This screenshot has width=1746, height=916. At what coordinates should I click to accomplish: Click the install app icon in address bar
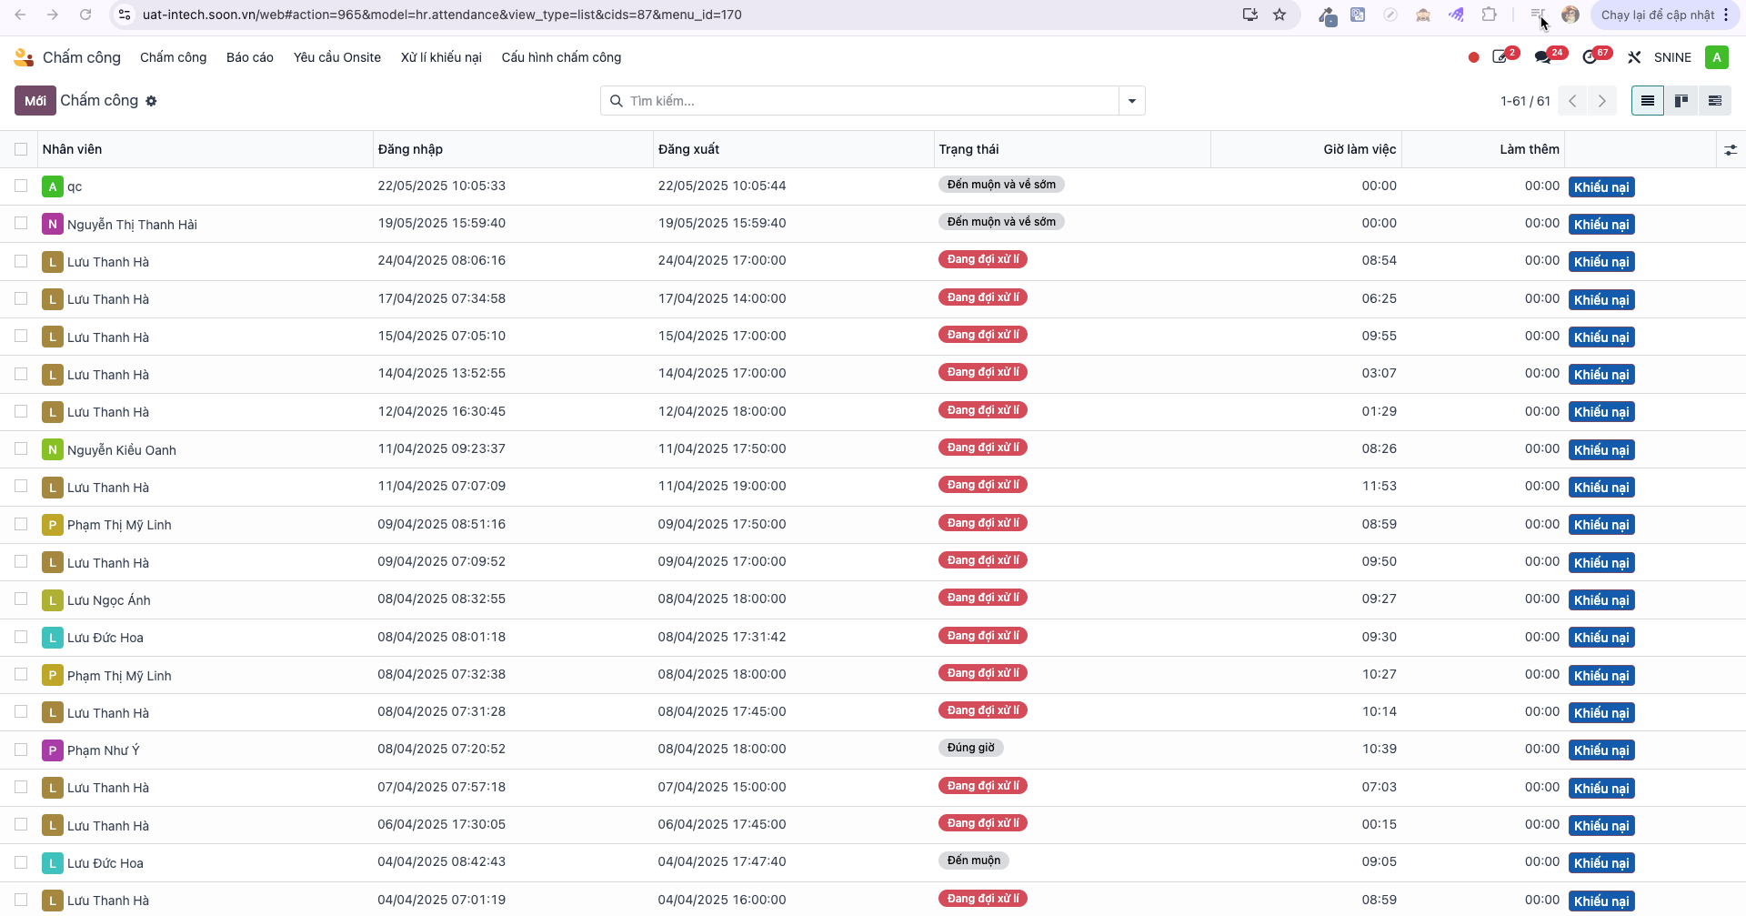1250,15
